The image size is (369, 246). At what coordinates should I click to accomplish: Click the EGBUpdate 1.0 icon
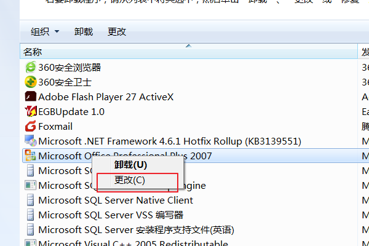(x=30, y=111)
